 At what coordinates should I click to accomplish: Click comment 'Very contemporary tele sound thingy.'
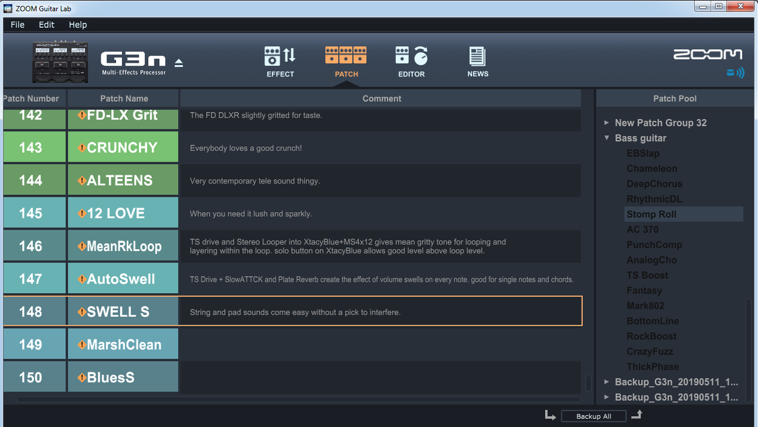coord(255,181)
